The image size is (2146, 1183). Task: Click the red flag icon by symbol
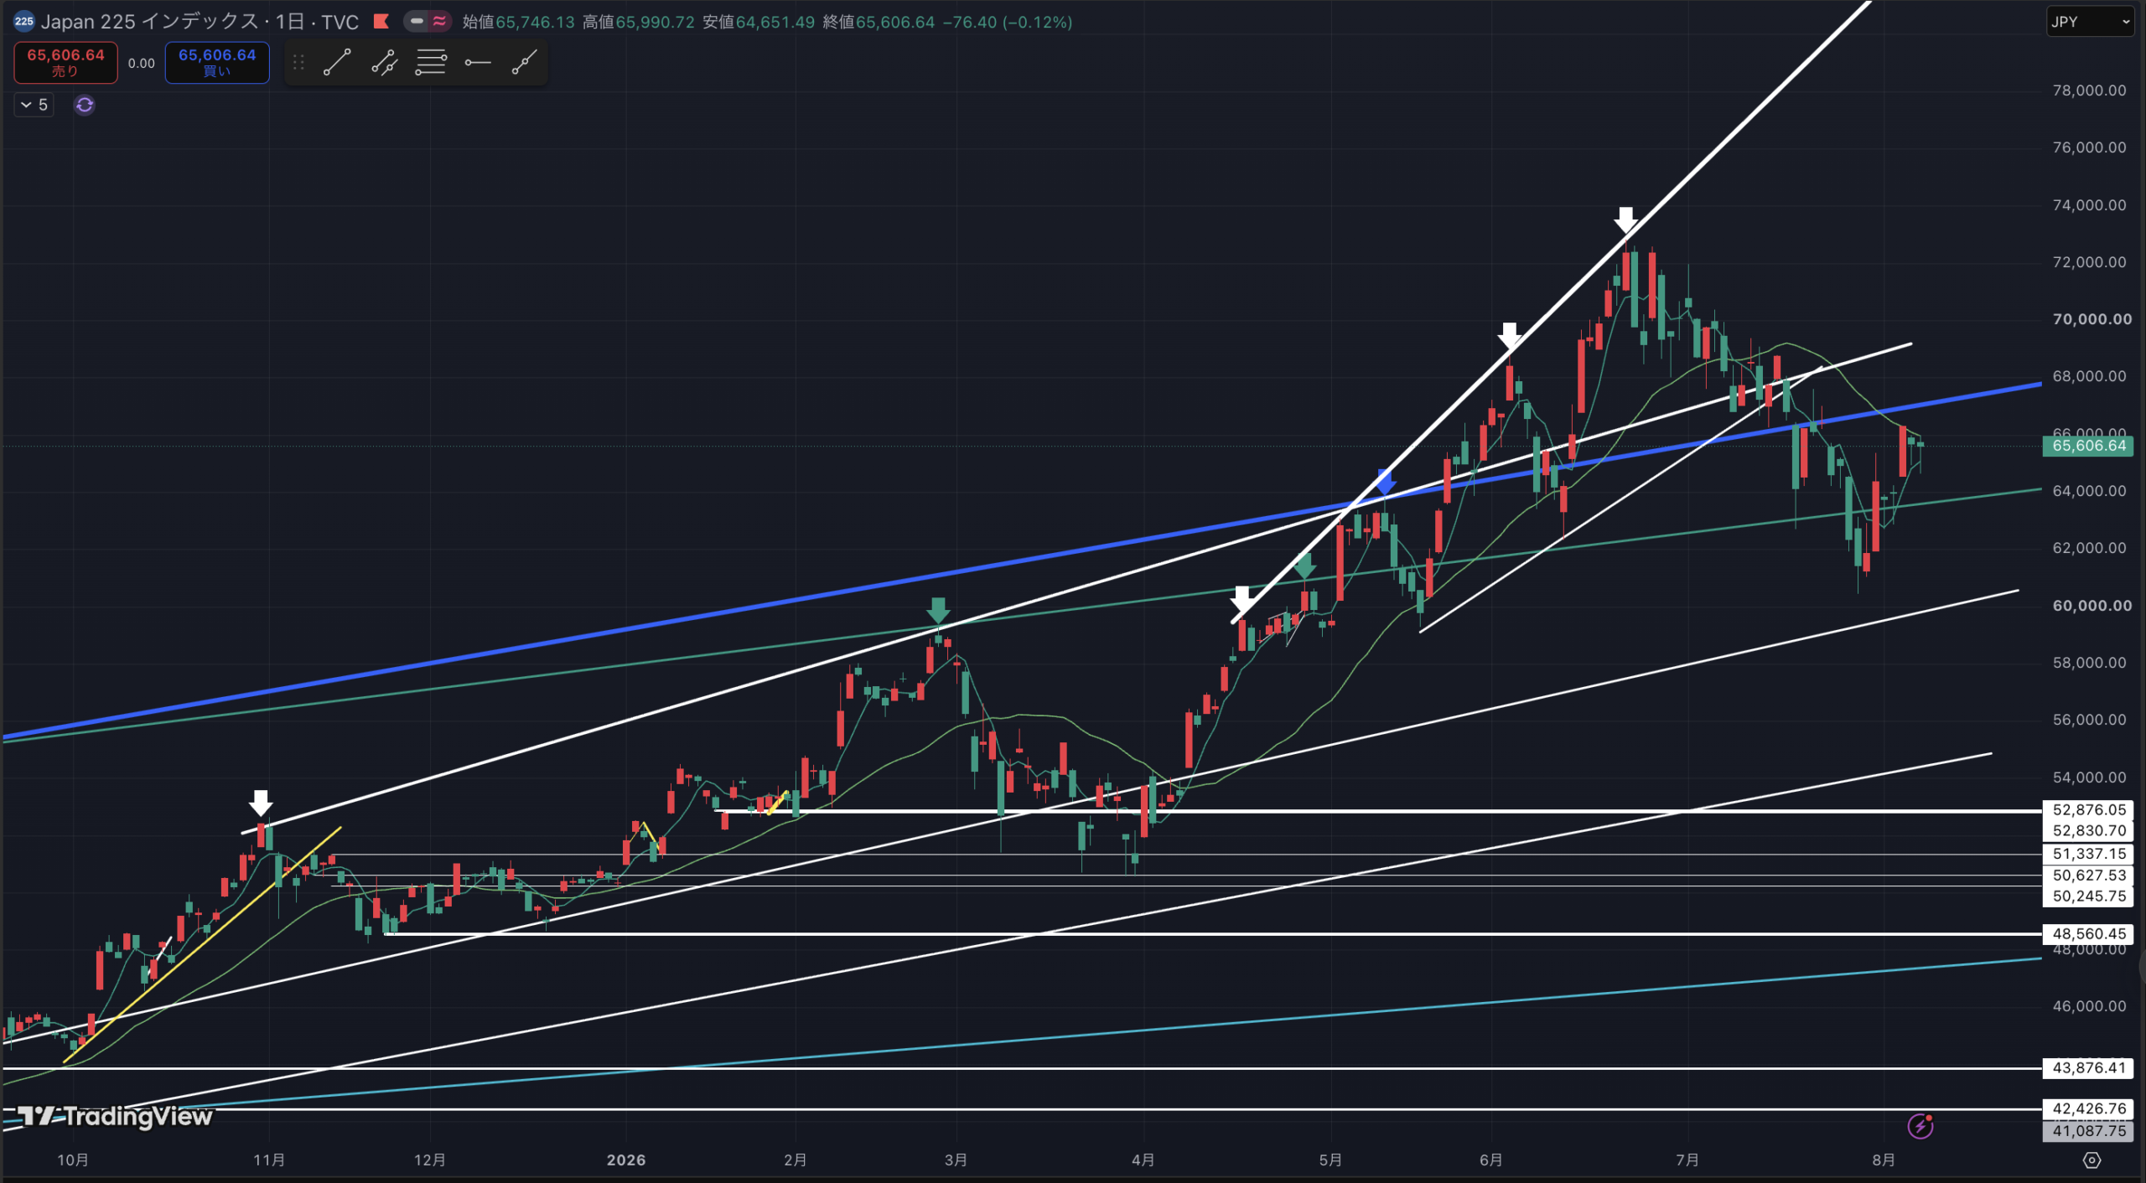tap(381, 22)
